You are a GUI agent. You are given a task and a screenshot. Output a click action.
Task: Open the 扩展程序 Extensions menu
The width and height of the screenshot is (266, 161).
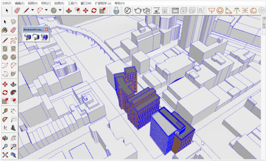point(103,3)
